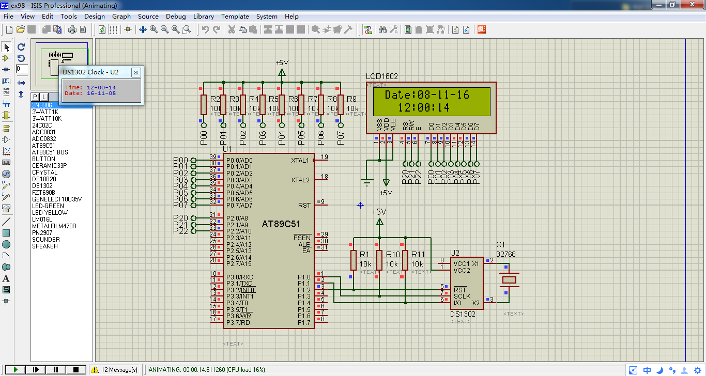Open the Library menu

coord(204,16)
